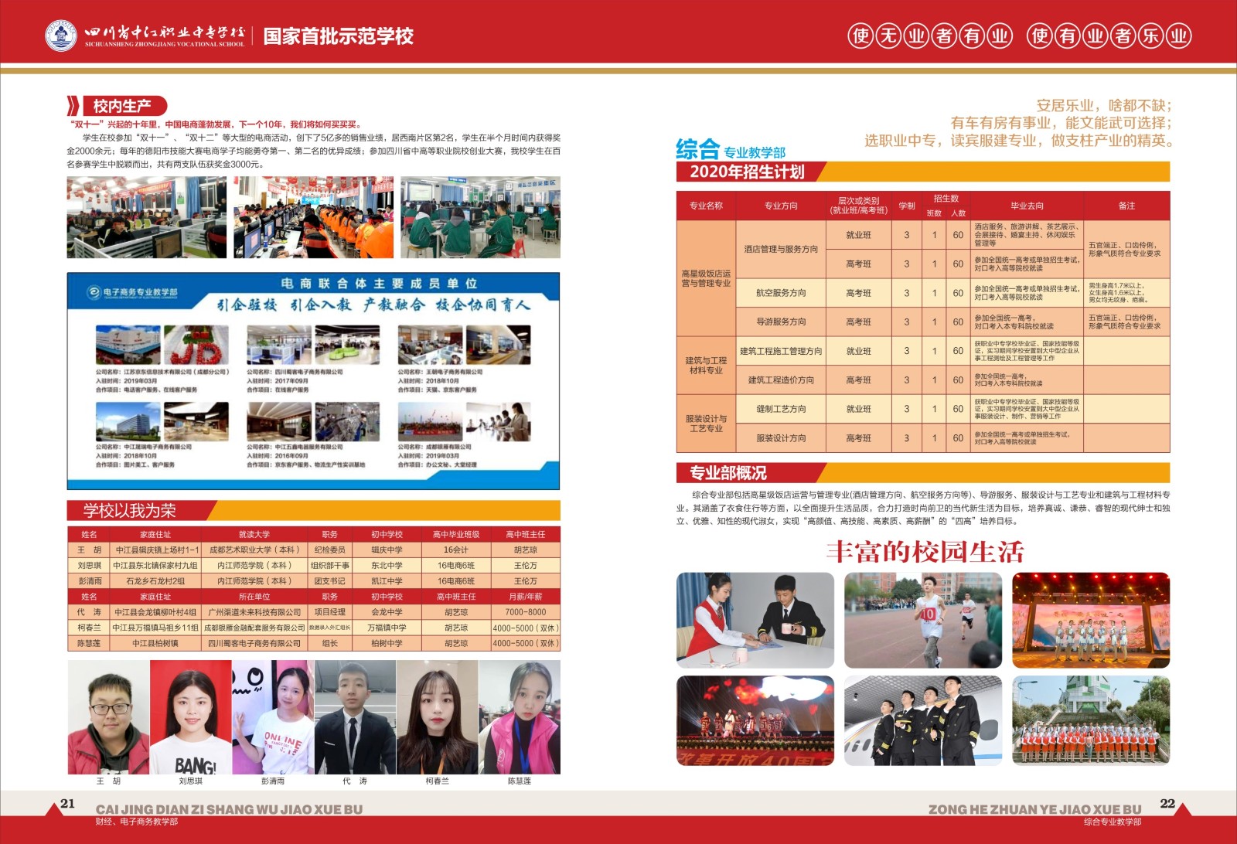Click the 电子商务专业教学部 logo in blue banner
The image size is (1237, 844).
point(132,292)
